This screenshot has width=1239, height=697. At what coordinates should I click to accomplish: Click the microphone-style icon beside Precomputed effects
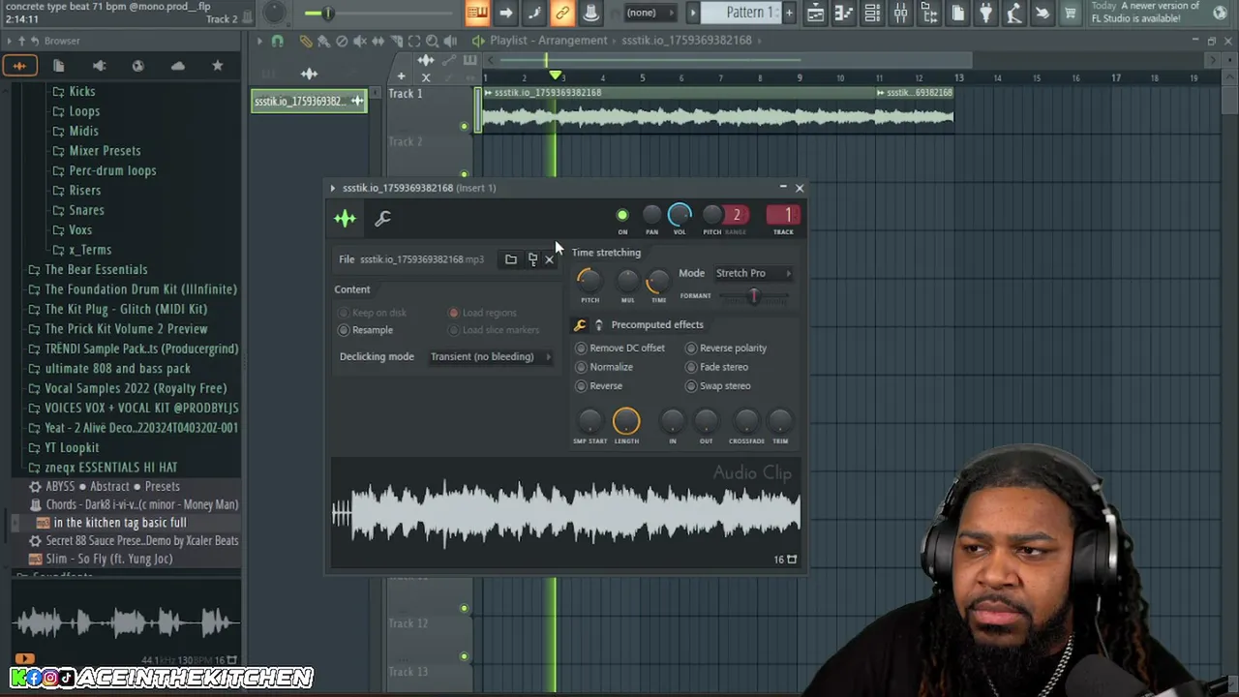[x=598, y=325]
